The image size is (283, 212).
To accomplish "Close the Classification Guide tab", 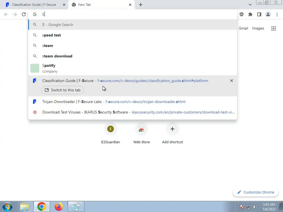I will pyautogui.click(x=64, y=5).
